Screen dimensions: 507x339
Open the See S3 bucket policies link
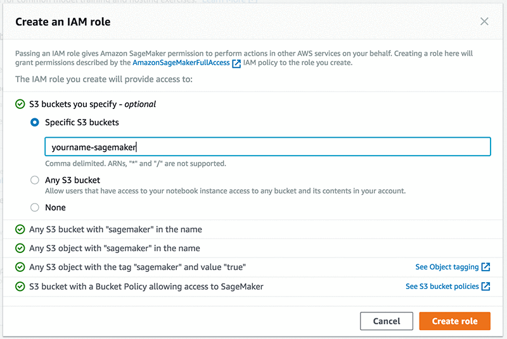point(442,287)
